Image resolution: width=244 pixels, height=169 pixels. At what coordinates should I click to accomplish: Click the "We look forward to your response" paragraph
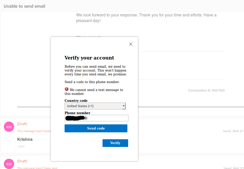[x=146, y=18]
